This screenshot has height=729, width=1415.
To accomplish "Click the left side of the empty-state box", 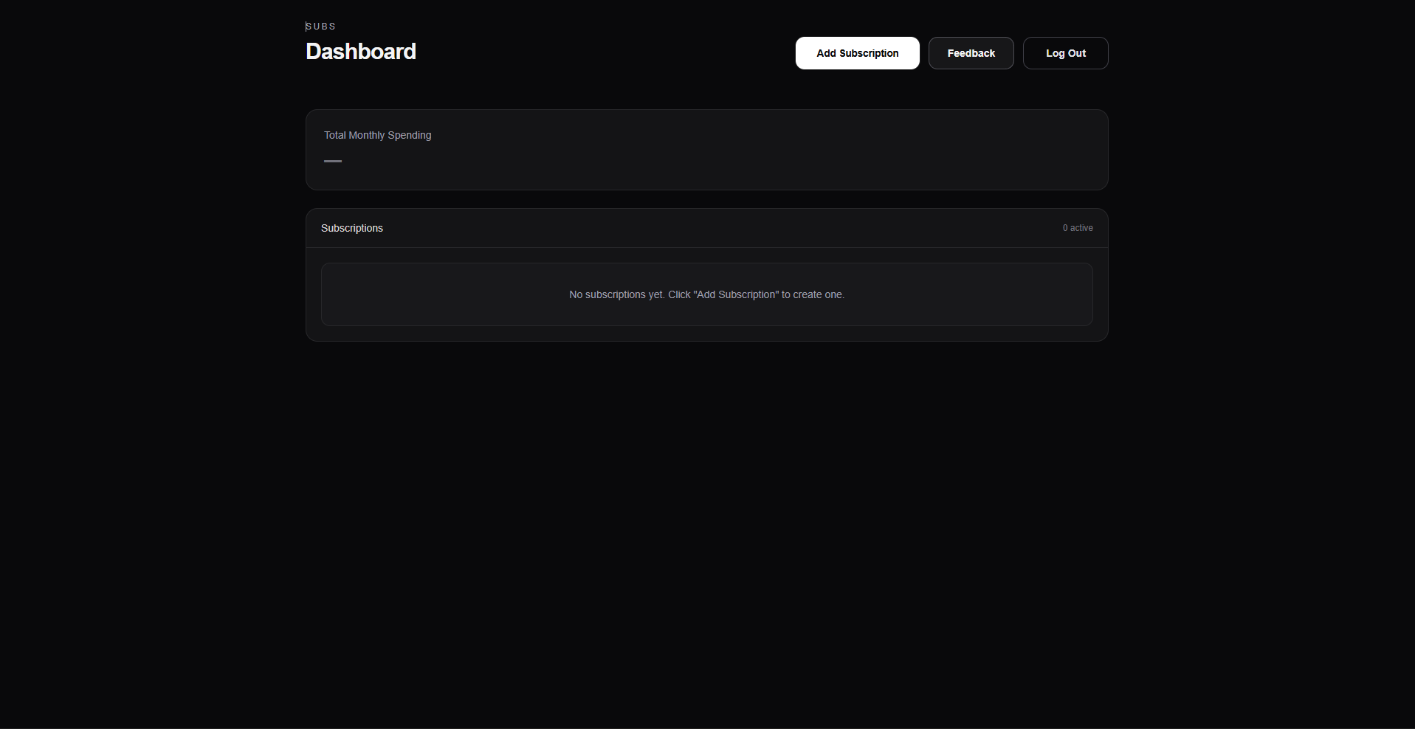I will tap(413, 294).
